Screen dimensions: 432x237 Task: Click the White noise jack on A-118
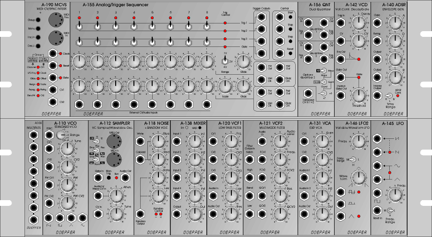coord(140,141)
